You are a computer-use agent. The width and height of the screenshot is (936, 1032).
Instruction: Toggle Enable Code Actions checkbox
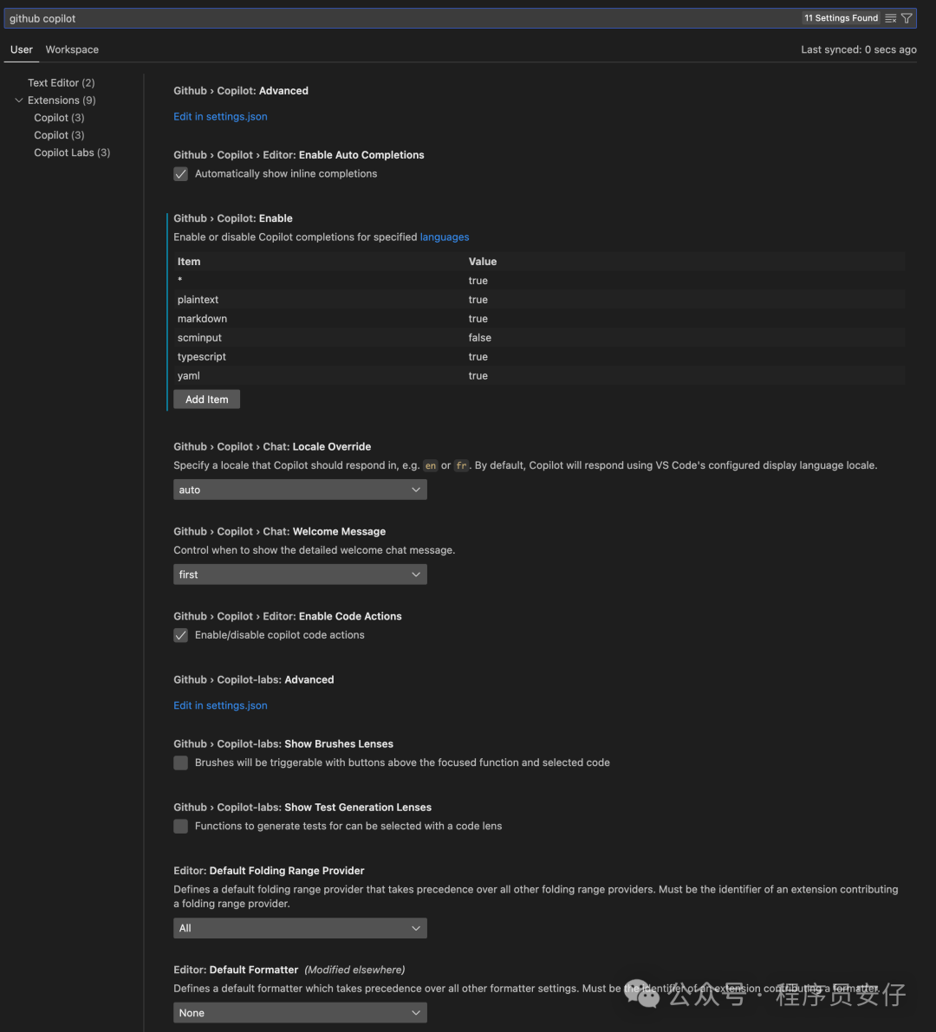pos(181,635)
